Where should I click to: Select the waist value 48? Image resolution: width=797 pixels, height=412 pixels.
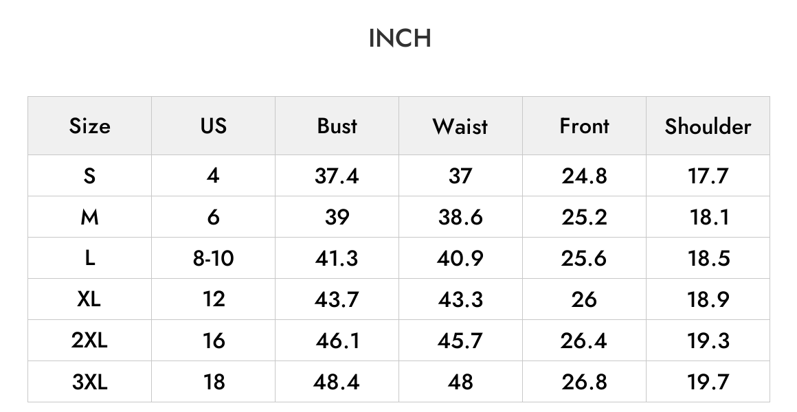click(460, 382)
